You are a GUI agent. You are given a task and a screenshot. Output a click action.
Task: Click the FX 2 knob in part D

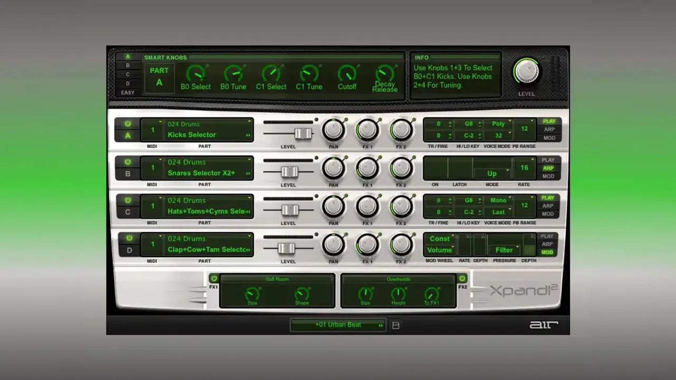point(401,244)
